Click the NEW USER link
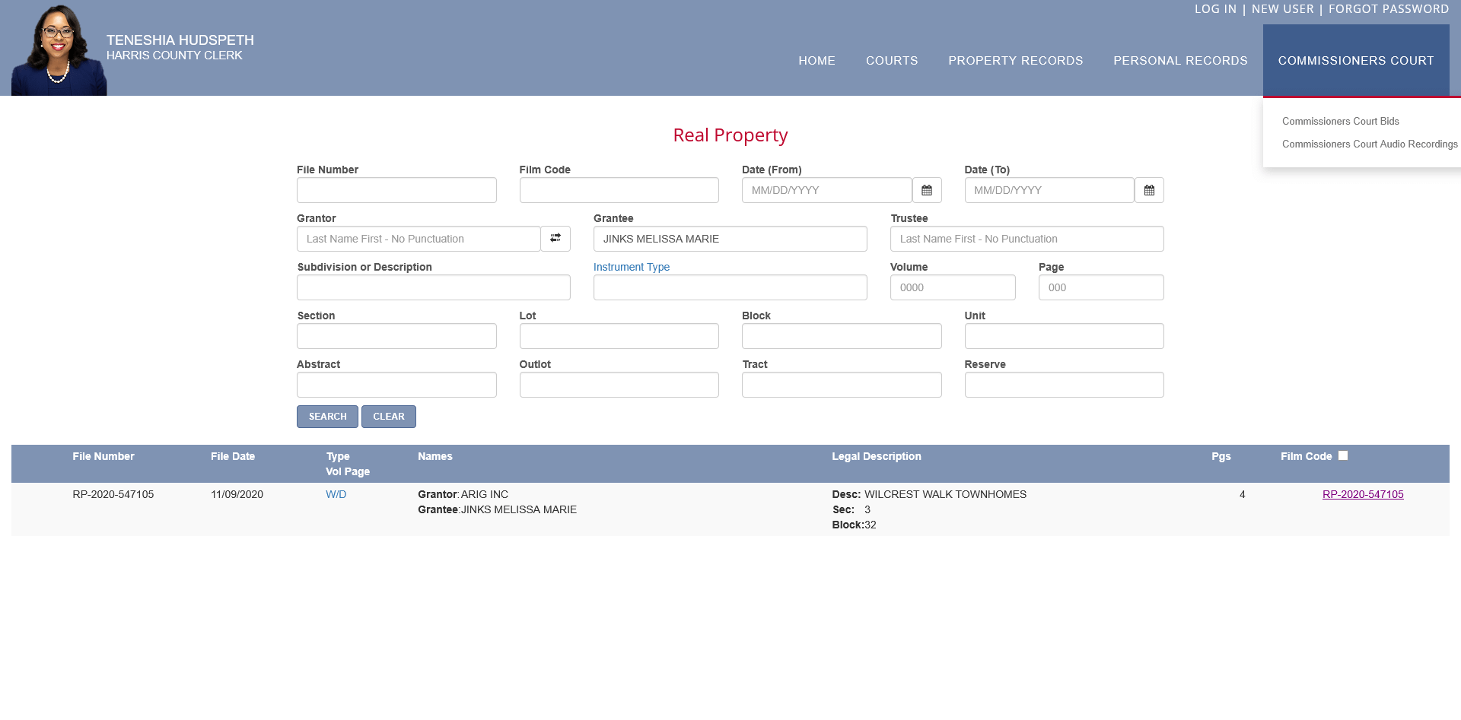This screenshot has height=720, width=1461. [1282, 9]
